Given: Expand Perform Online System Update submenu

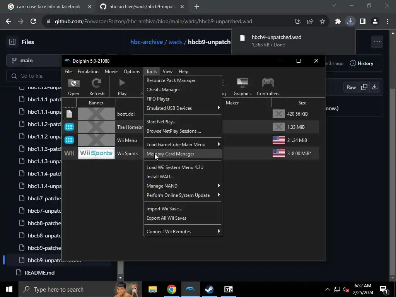Looking at the screenshot, I should [x=183, y=195].
